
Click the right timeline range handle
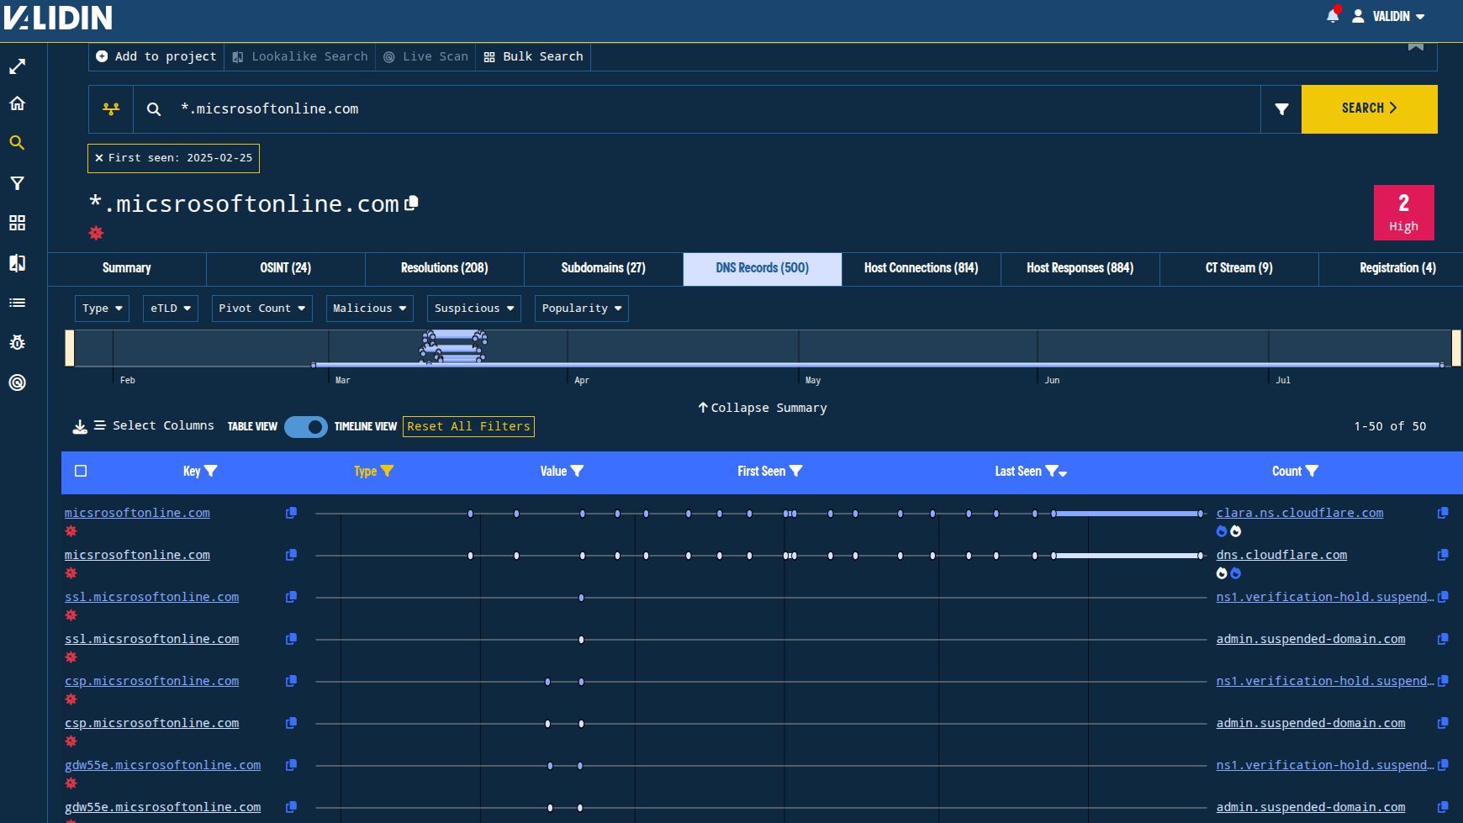click(x=1456, y=348)
